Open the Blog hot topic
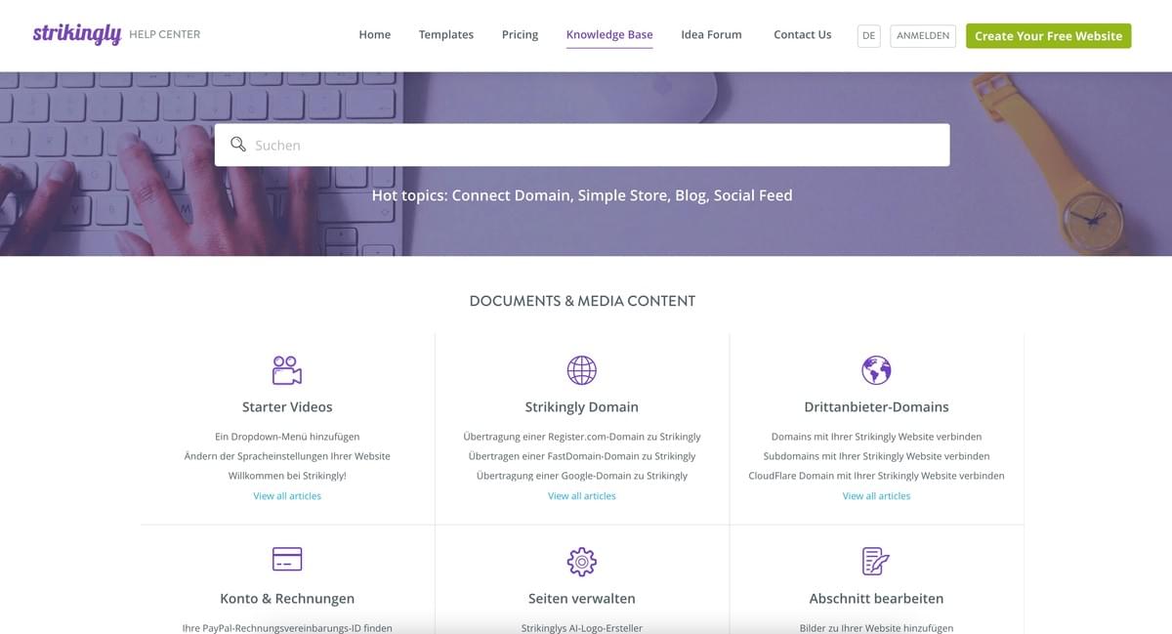Screen dimensions: 1172x634 coord(692,195)
